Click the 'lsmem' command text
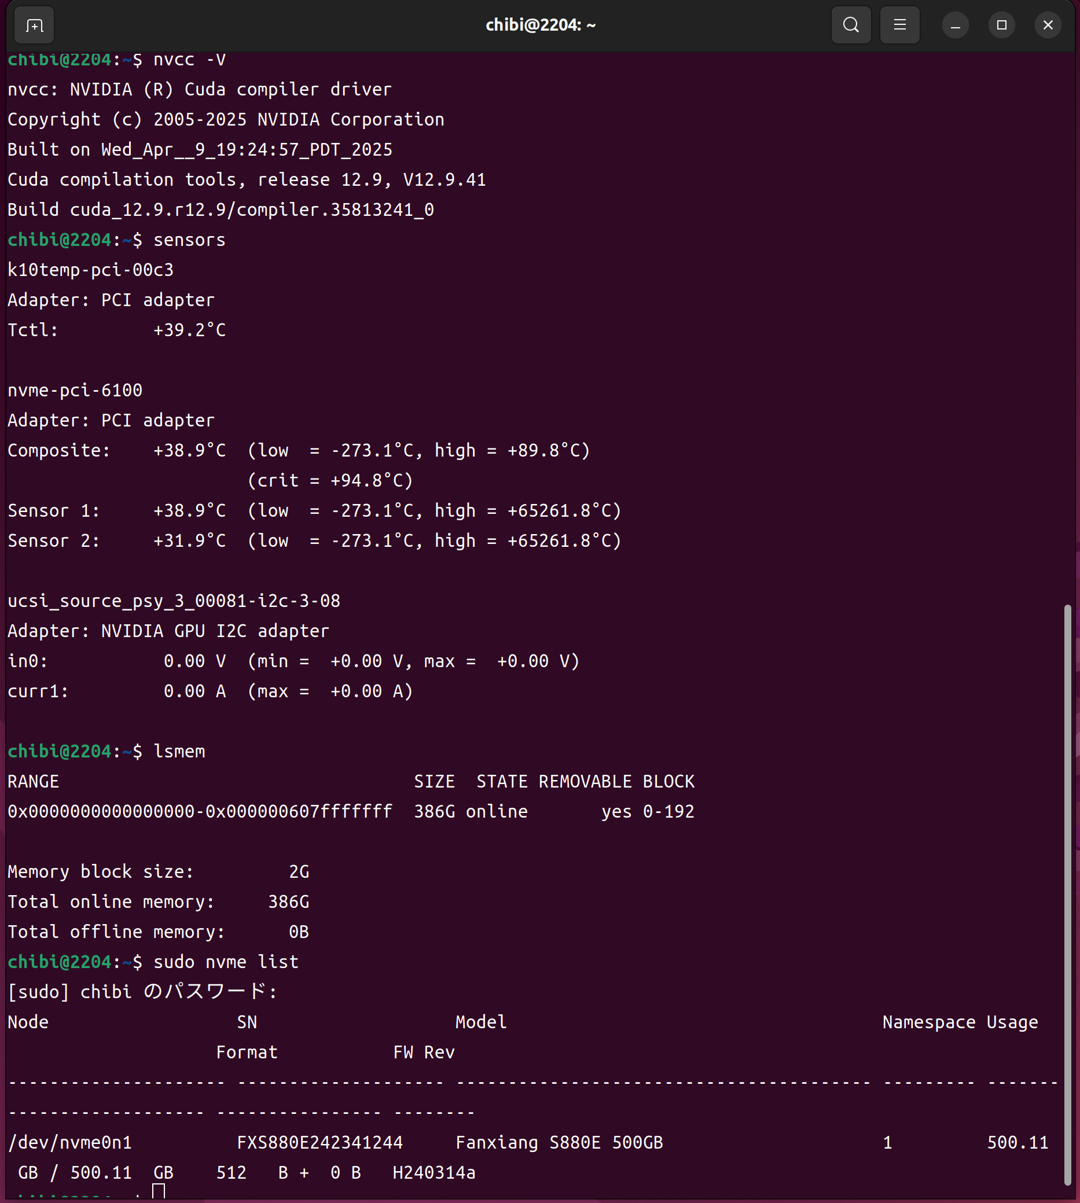1080x1203 pixels. [x=179, y=752]
